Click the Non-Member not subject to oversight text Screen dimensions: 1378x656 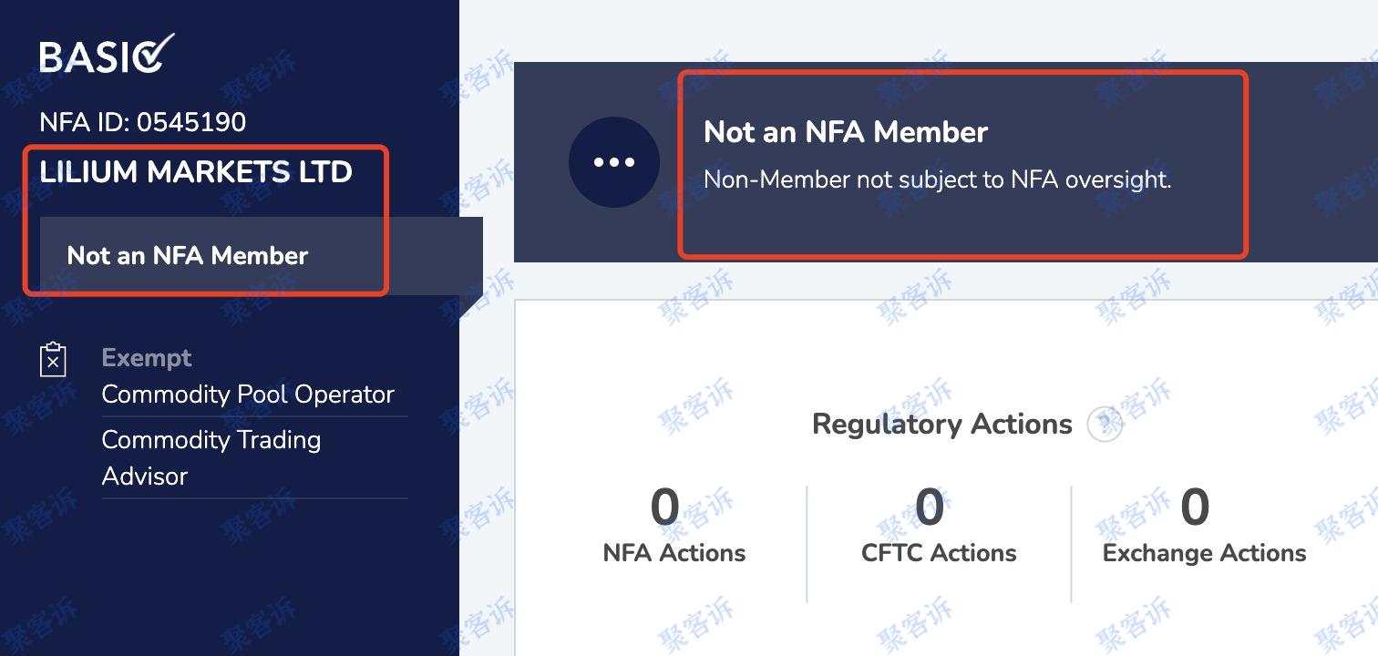[938, 179]
